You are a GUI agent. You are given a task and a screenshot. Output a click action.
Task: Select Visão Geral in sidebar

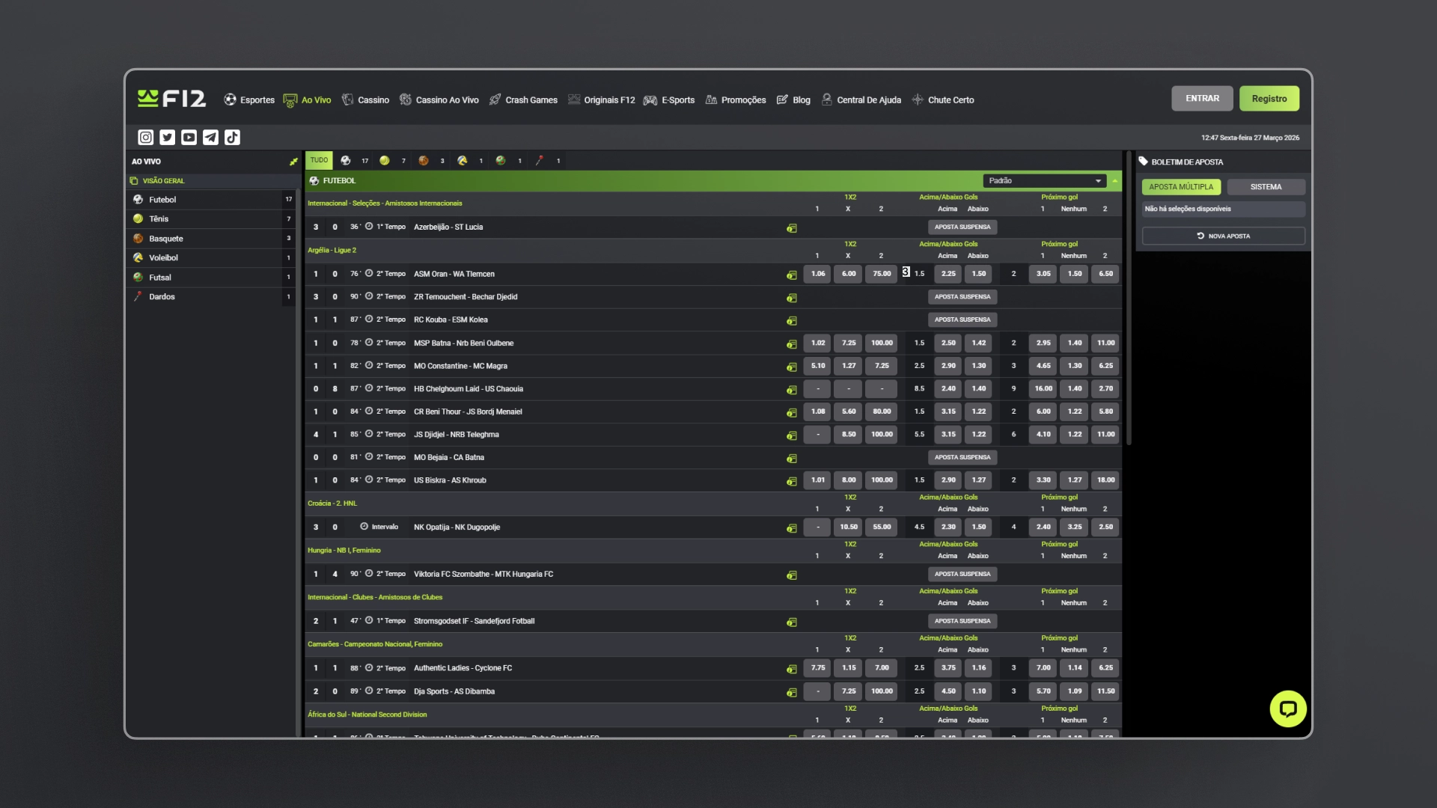(x=213, y=181)
